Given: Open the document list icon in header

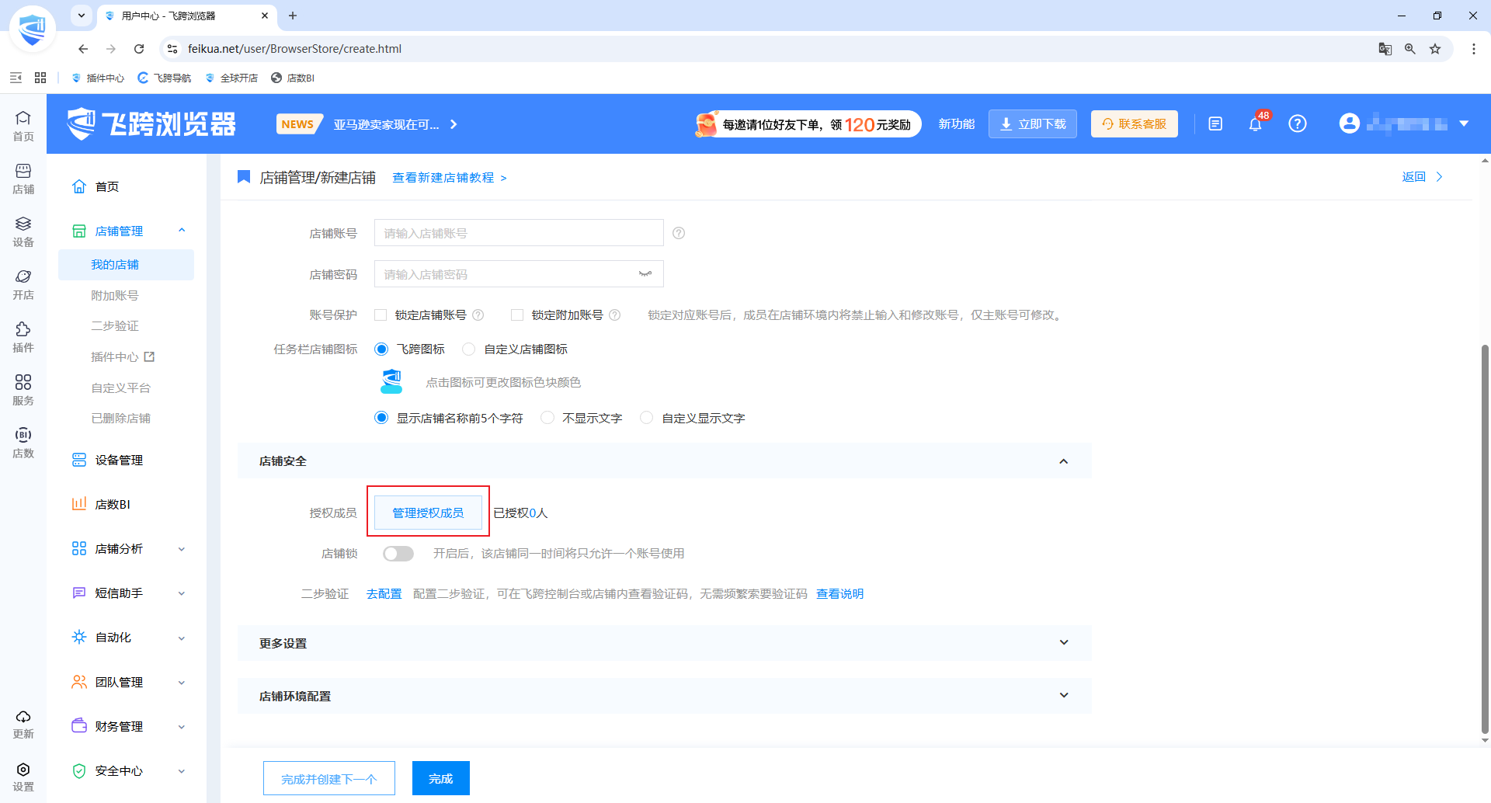Looking at the screenshot, I should coord(1215,123).
